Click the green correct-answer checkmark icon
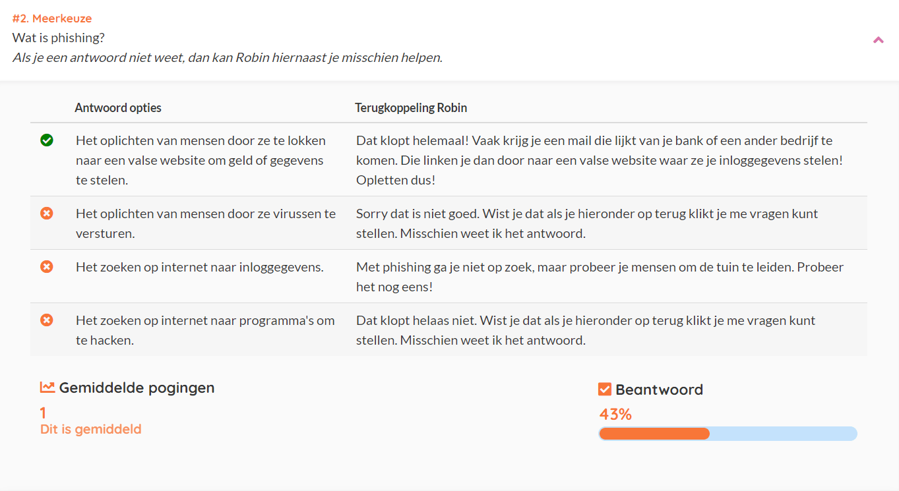The width and height of the screenshot is (899, 491). [47, 140]
